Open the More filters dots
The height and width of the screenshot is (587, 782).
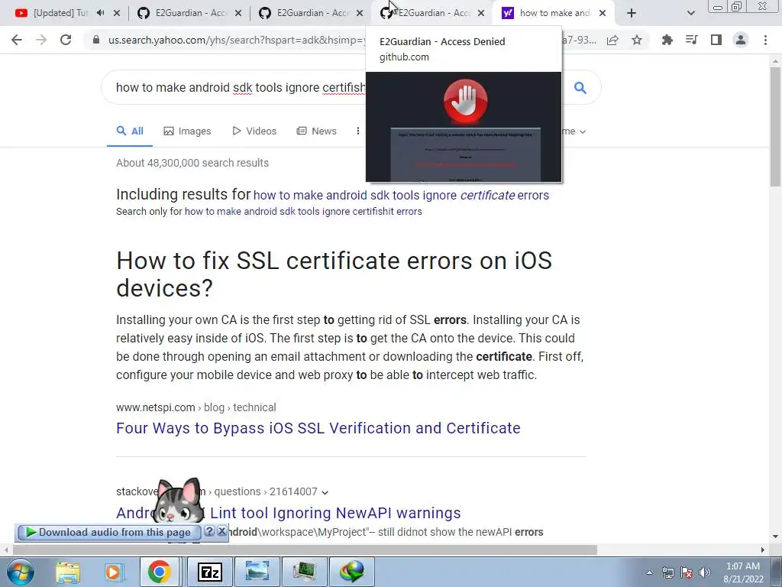coord(357,131)
